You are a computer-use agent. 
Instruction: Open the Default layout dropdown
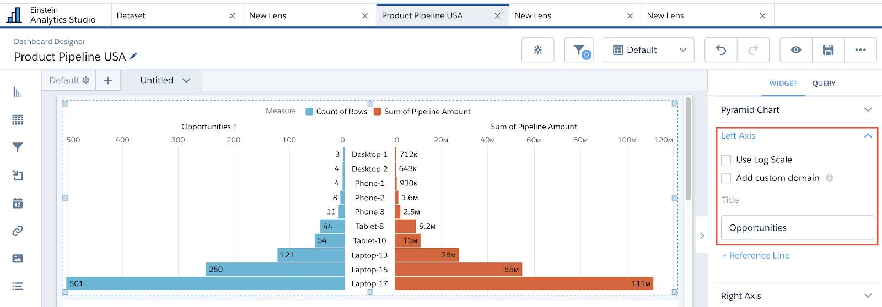tap(649, 50)
